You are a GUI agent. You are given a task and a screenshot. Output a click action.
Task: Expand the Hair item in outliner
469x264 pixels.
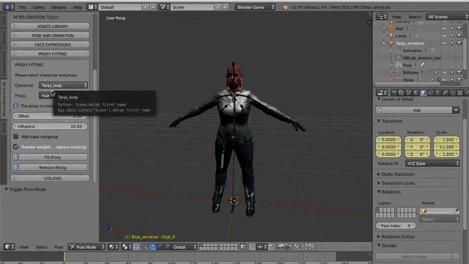tap(384, 29)
